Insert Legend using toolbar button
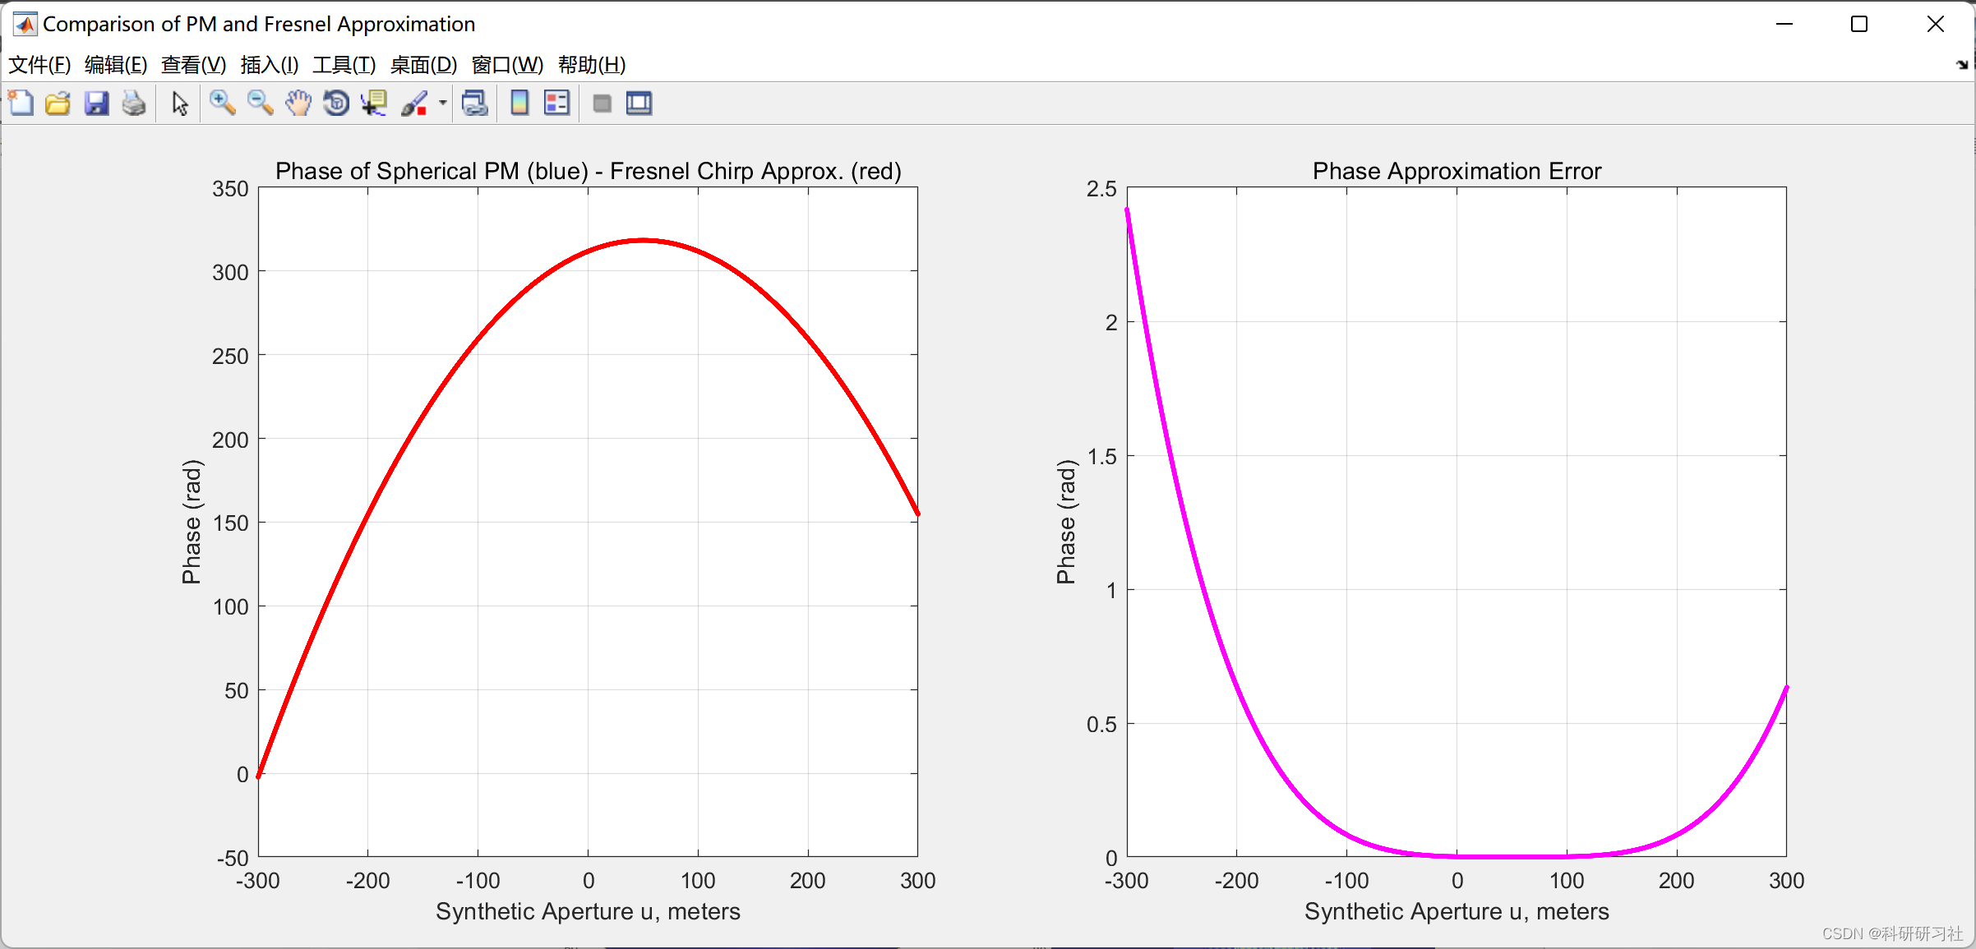Screen dimensions: 1976x949 tap(556, 104)
